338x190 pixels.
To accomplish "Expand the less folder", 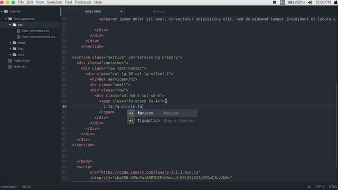I will coord(10,49).
